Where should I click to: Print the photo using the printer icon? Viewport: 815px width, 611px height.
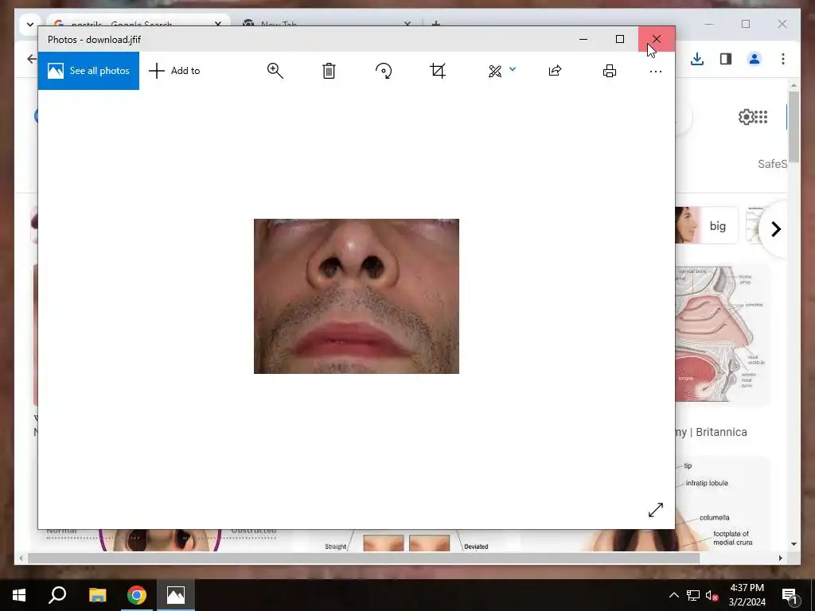tap(610, 71)
